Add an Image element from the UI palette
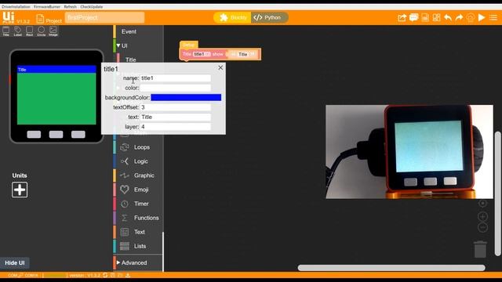The image size is (502, 282). (x=53, y=31)
